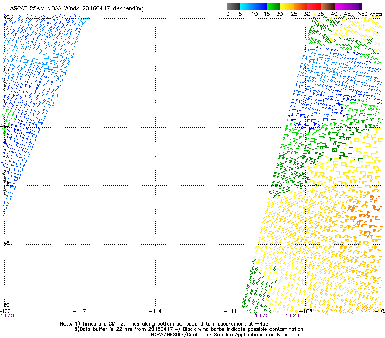This screenshot has height=338, width=385.
Task: Click the '-50' latitude axis label
Action: pos(5,305)
